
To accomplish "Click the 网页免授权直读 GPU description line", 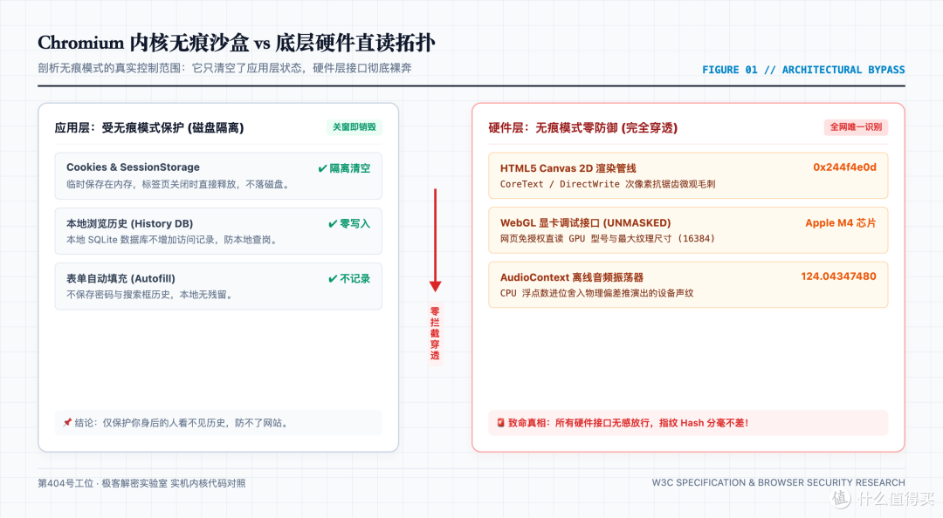I will [x=609, y=239].
